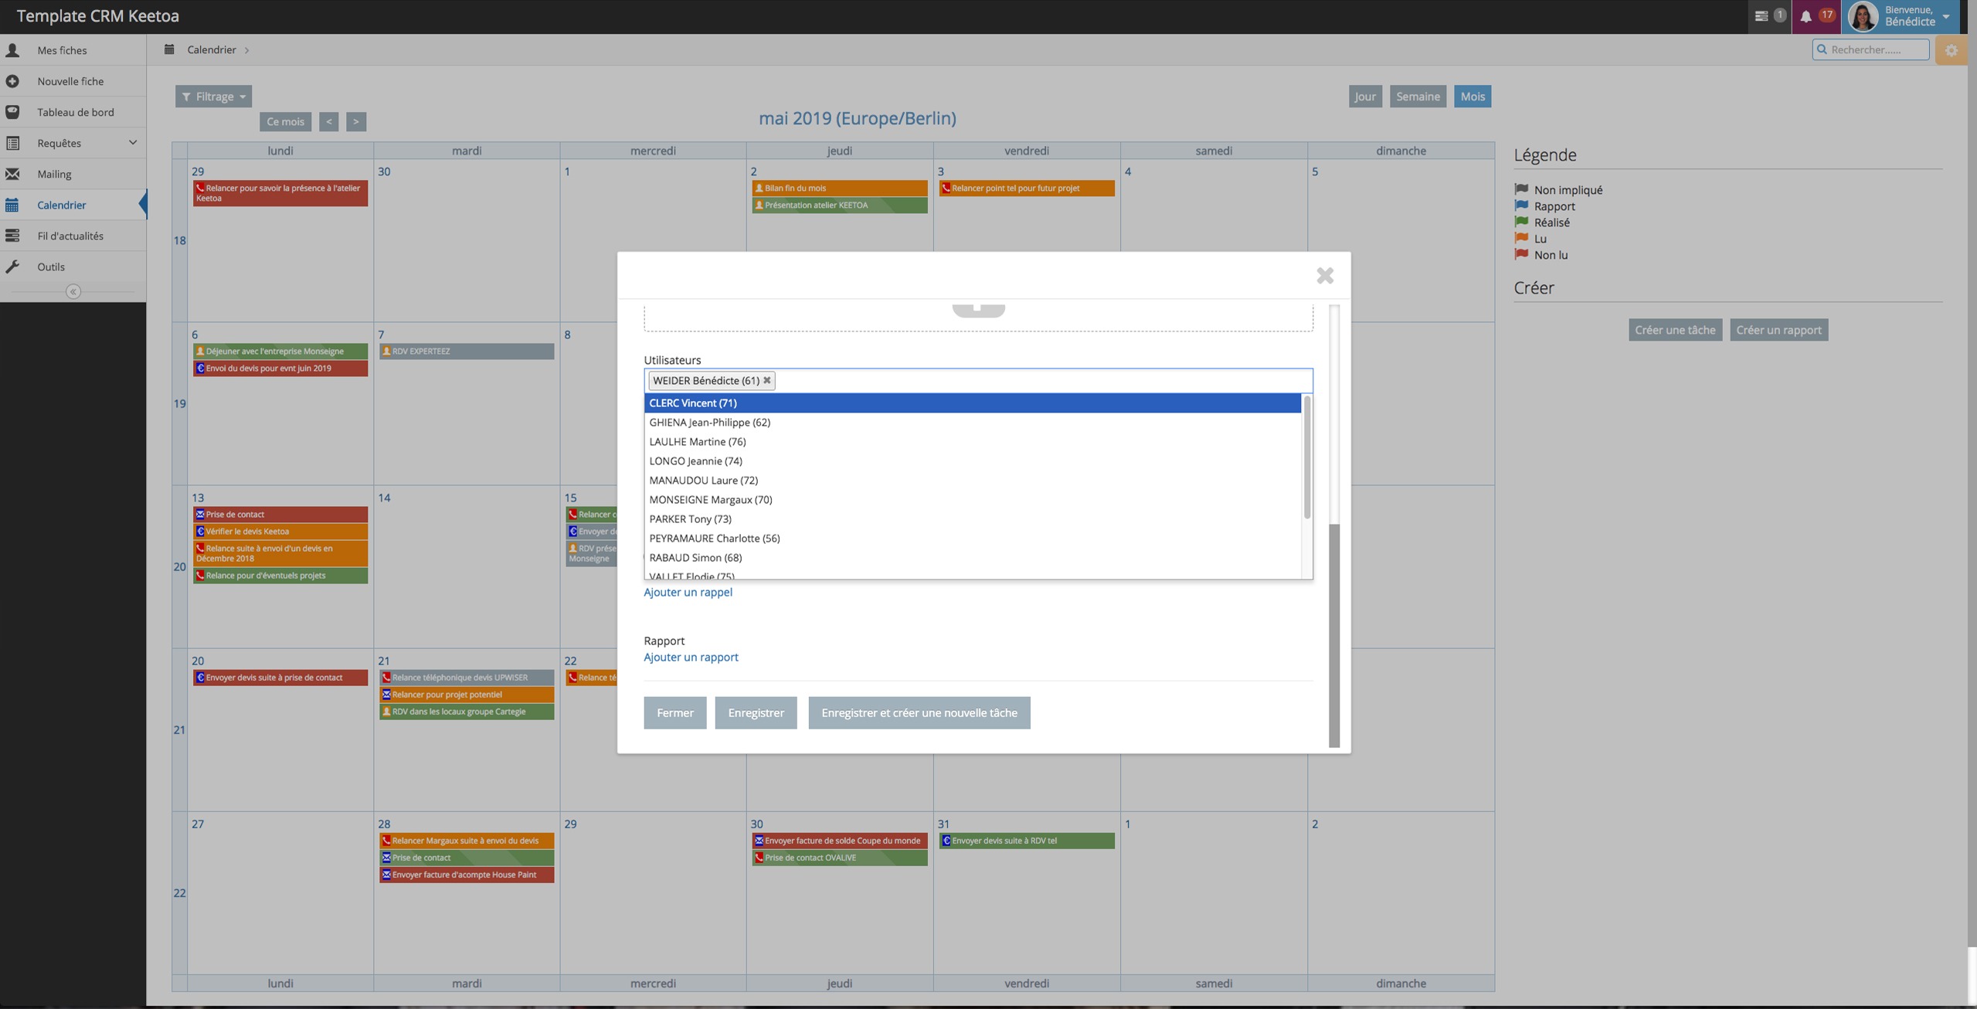Click the Nouvelle fiche plus icon
The height and width of the screenshot is (1009, 1977).
click(13, 81)
